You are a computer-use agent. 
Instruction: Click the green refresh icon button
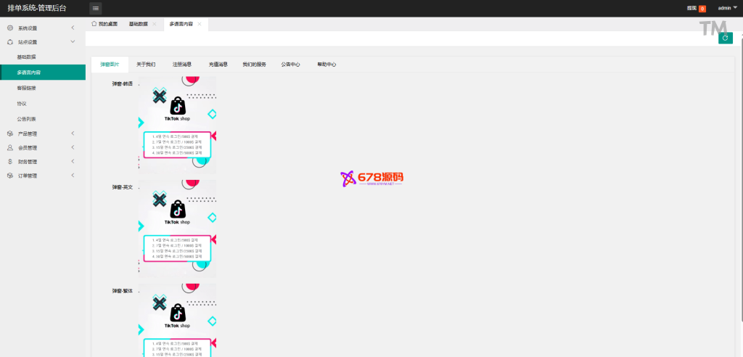coord(725,38)
